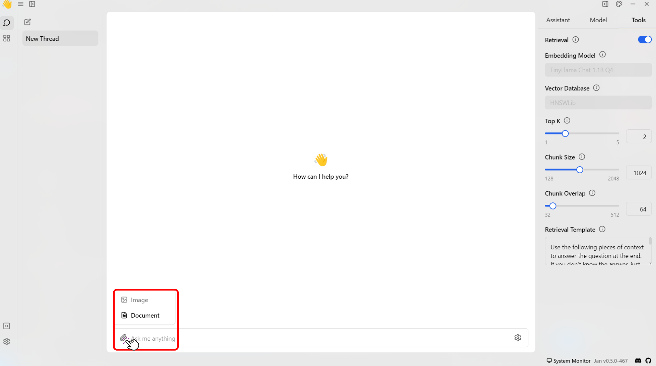Toggle the left sidebar panel icon

pyautogui.click(x=32, y=4)
